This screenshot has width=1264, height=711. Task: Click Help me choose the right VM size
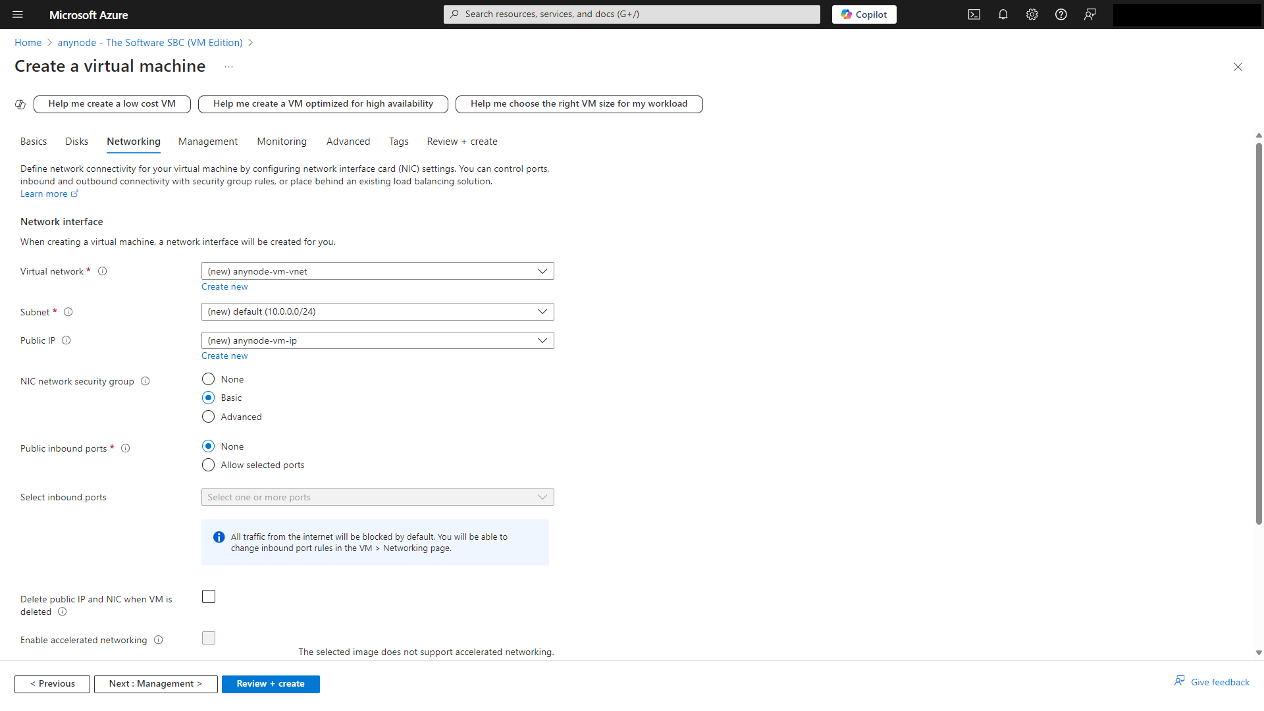(x=579, y=104)
